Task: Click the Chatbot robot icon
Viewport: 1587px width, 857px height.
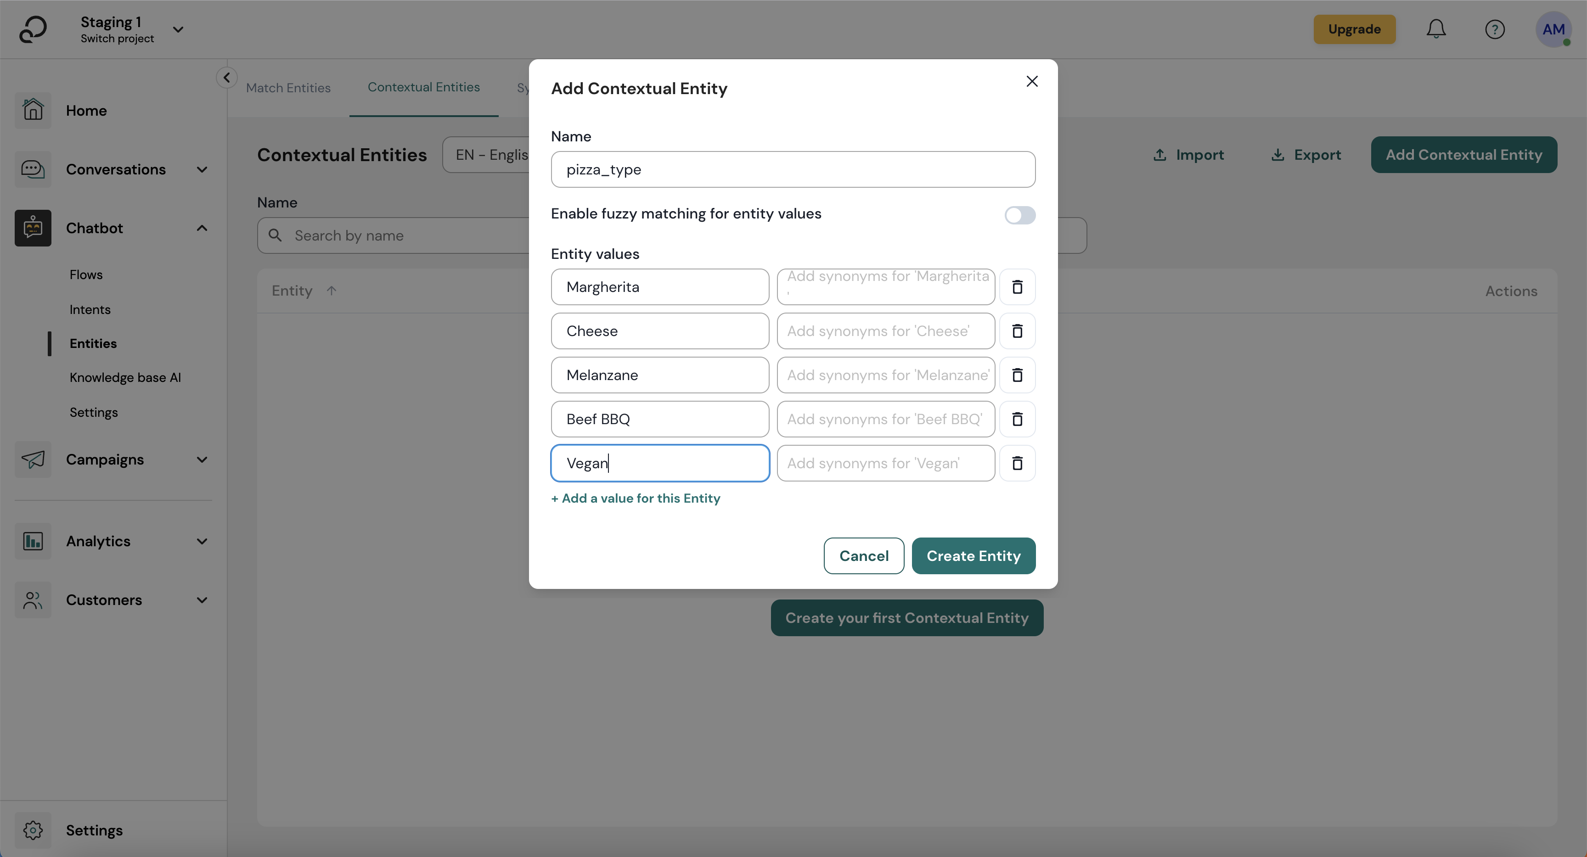Action: click(33, 228)
